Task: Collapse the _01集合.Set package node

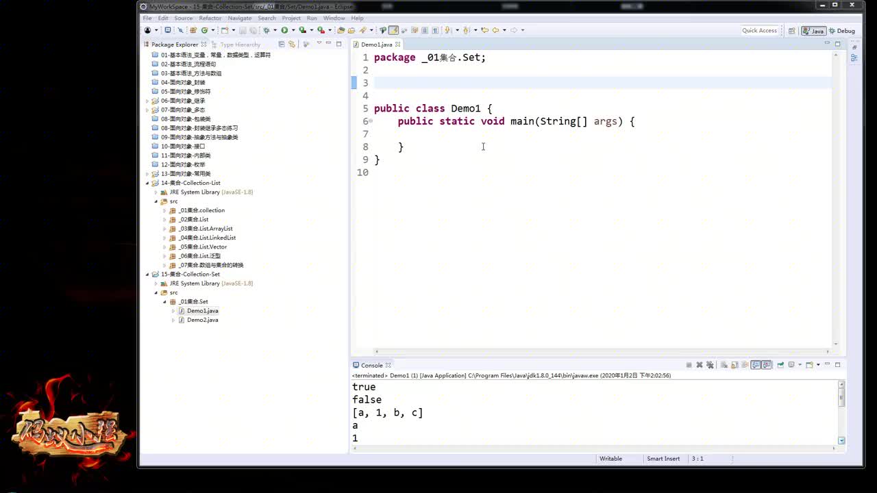Action: click(x=164, y=301)
